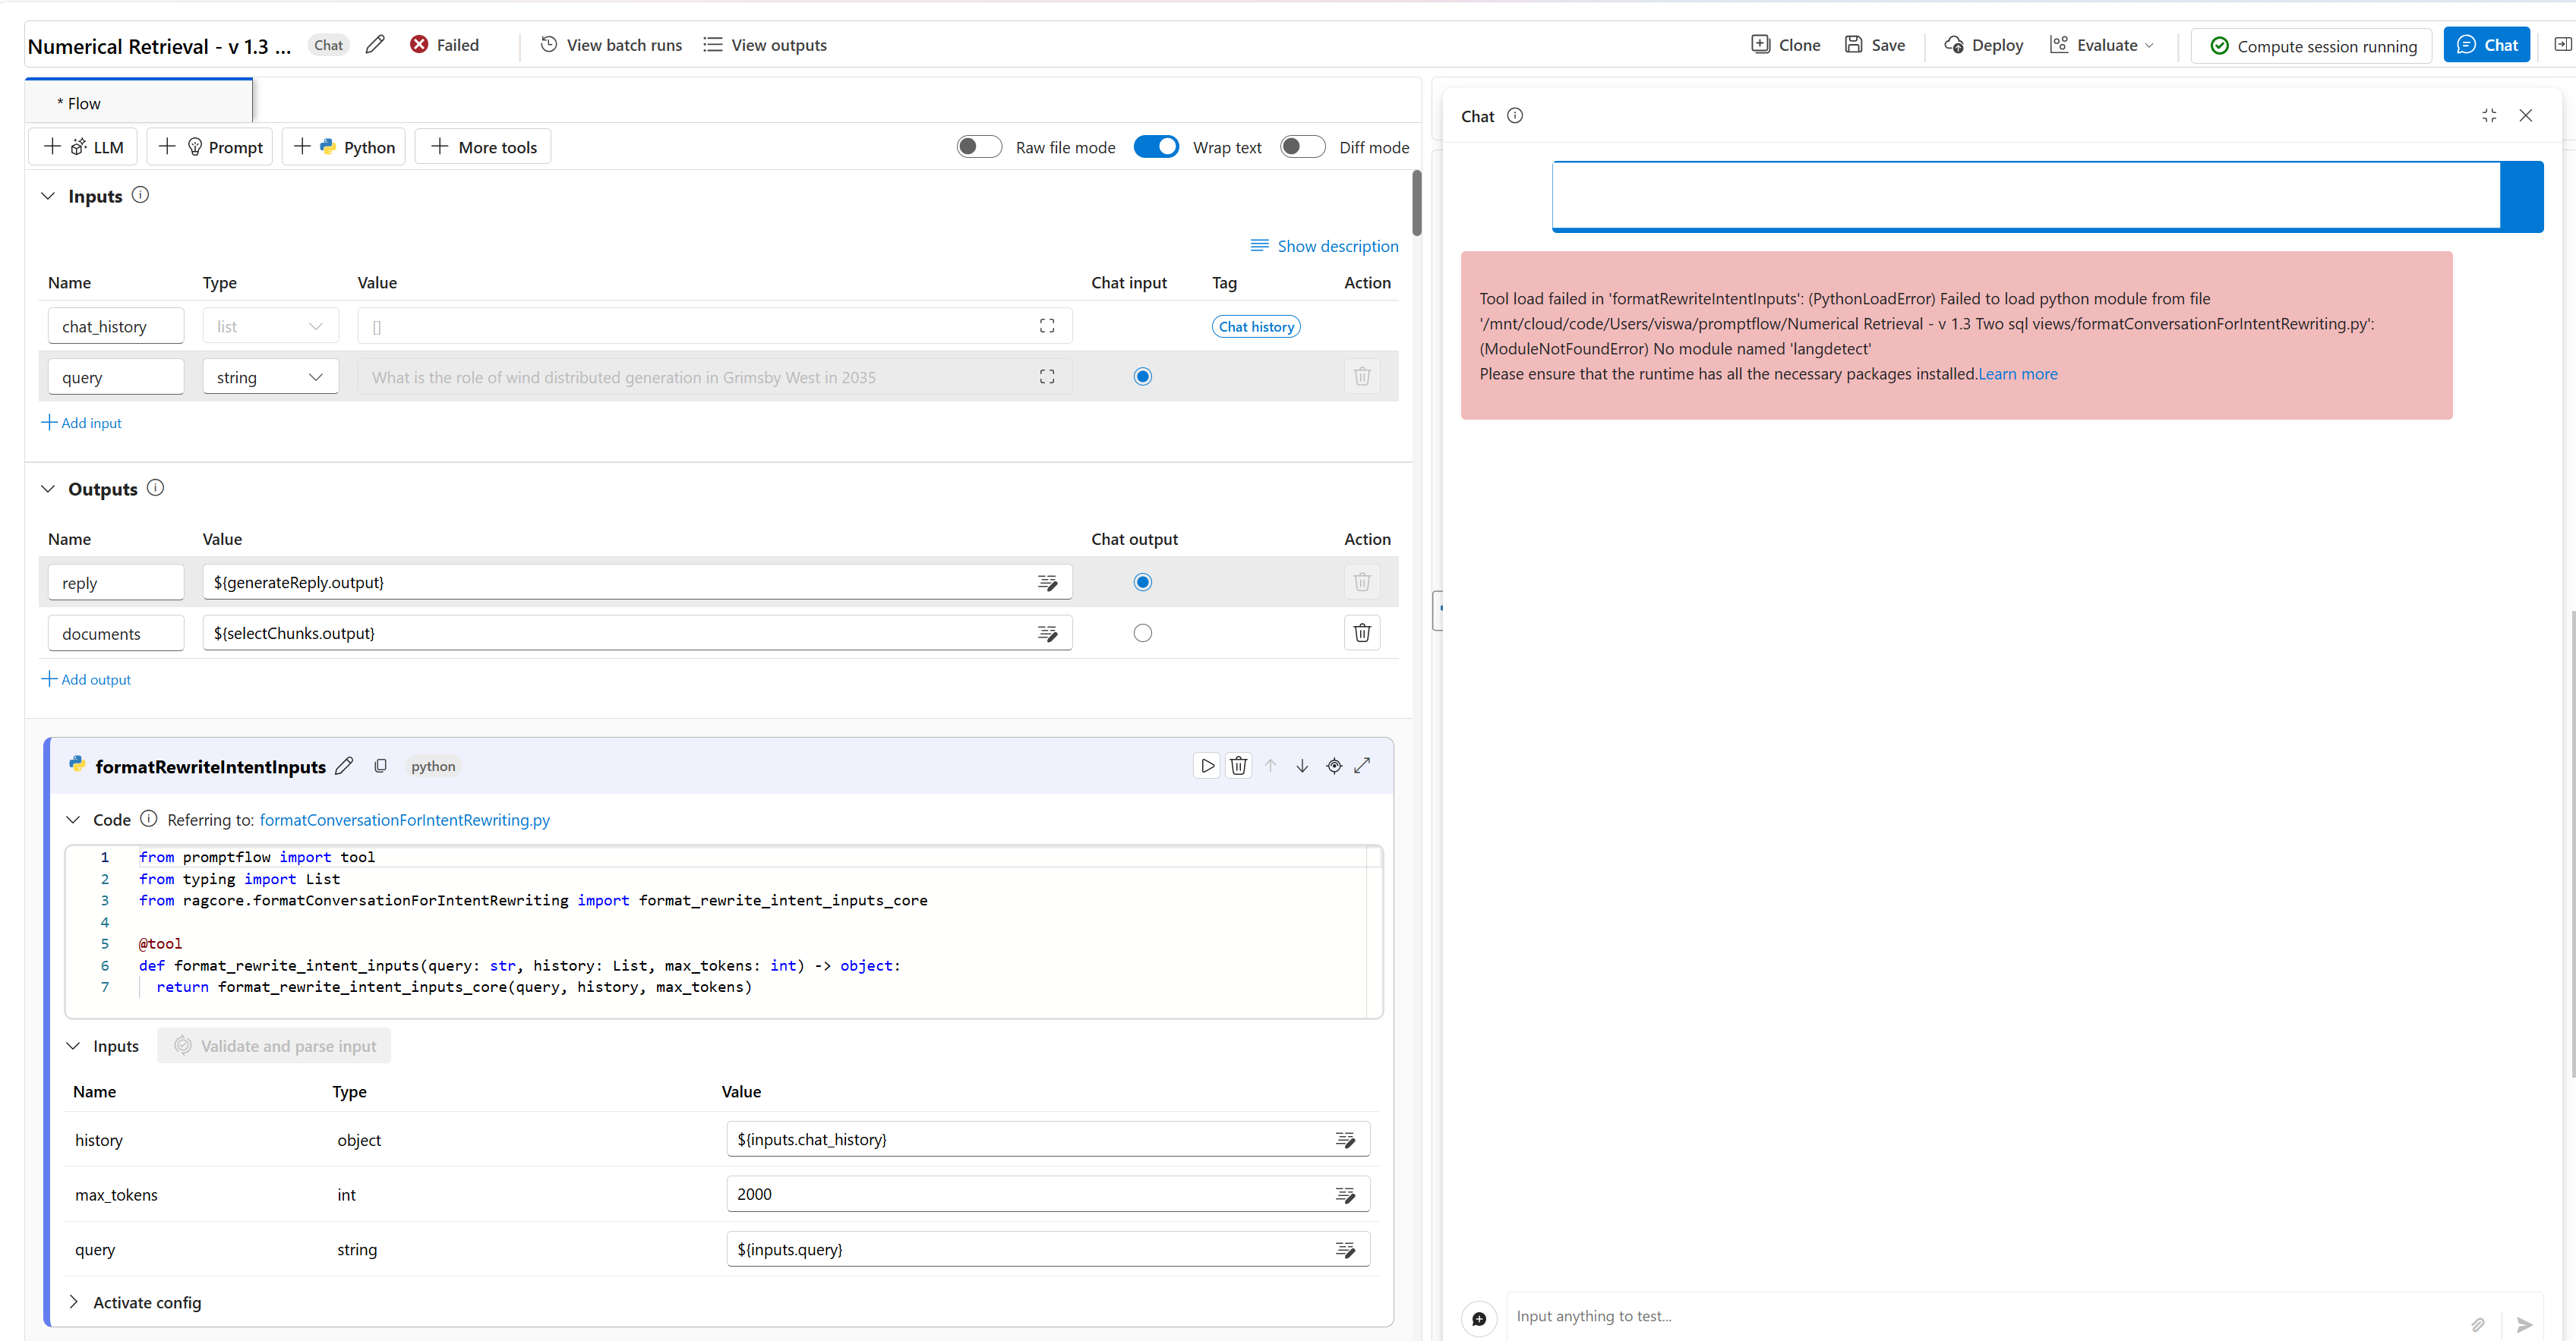Viewport: 2576px width, 1341px height.
Task: Run the formatRewriteIntentInputs node
Action: 1207,766
